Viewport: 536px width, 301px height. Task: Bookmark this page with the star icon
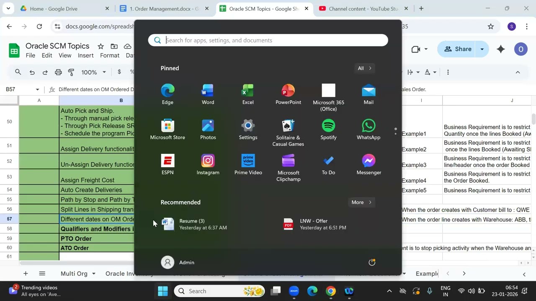[x=491, y=26]
